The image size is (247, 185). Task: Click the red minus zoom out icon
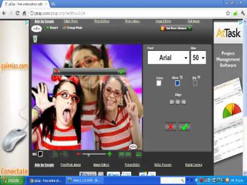tap(79, 154)
